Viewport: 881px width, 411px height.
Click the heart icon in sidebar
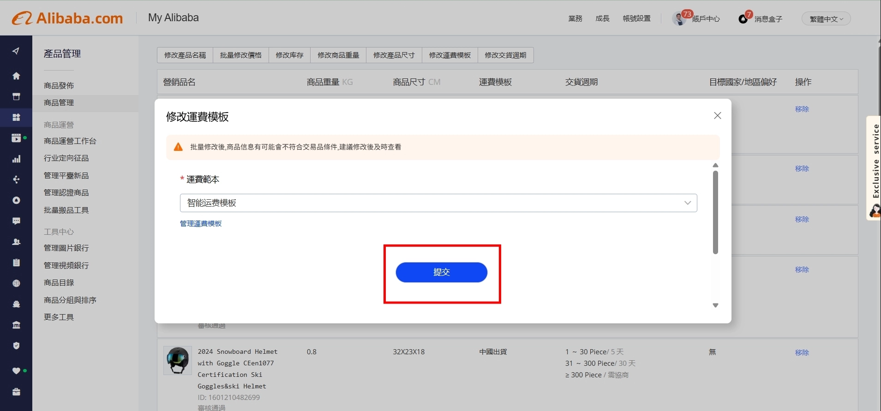click(16, 371)
